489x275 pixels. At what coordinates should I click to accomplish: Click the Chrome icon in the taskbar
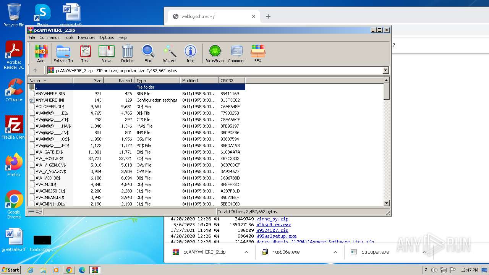coord(69,270)
